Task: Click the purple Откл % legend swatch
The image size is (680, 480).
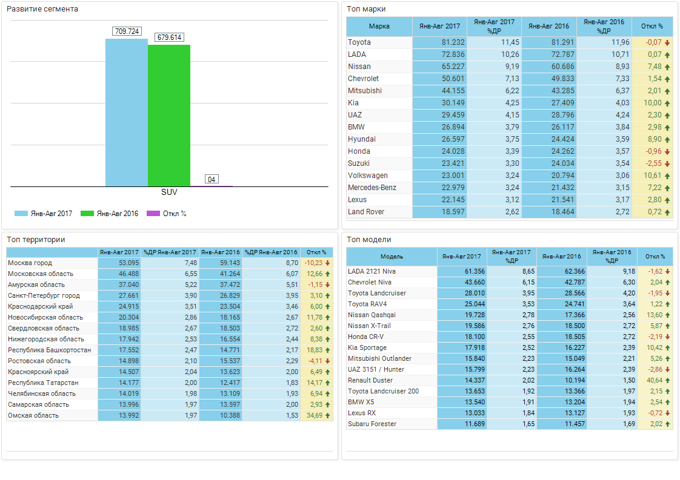Action: pyautogui.click(x=153, y=214)
